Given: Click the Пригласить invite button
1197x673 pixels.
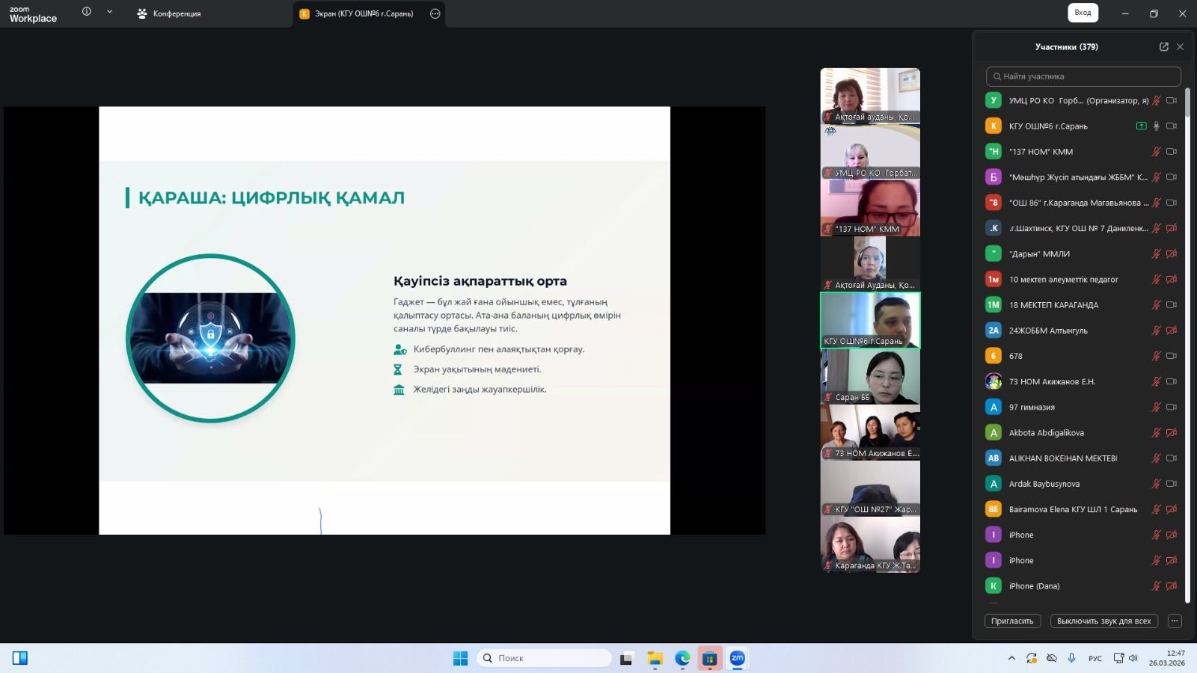Looking at the screenshot, I should (1012, 621).
